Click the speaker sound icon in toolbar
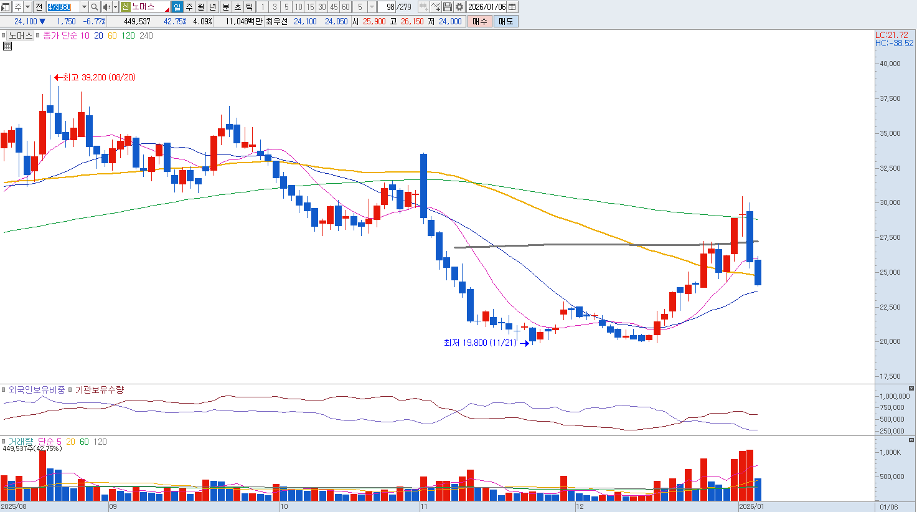The height and width of the screenshot is (512, 917). (x=106, y=7)
